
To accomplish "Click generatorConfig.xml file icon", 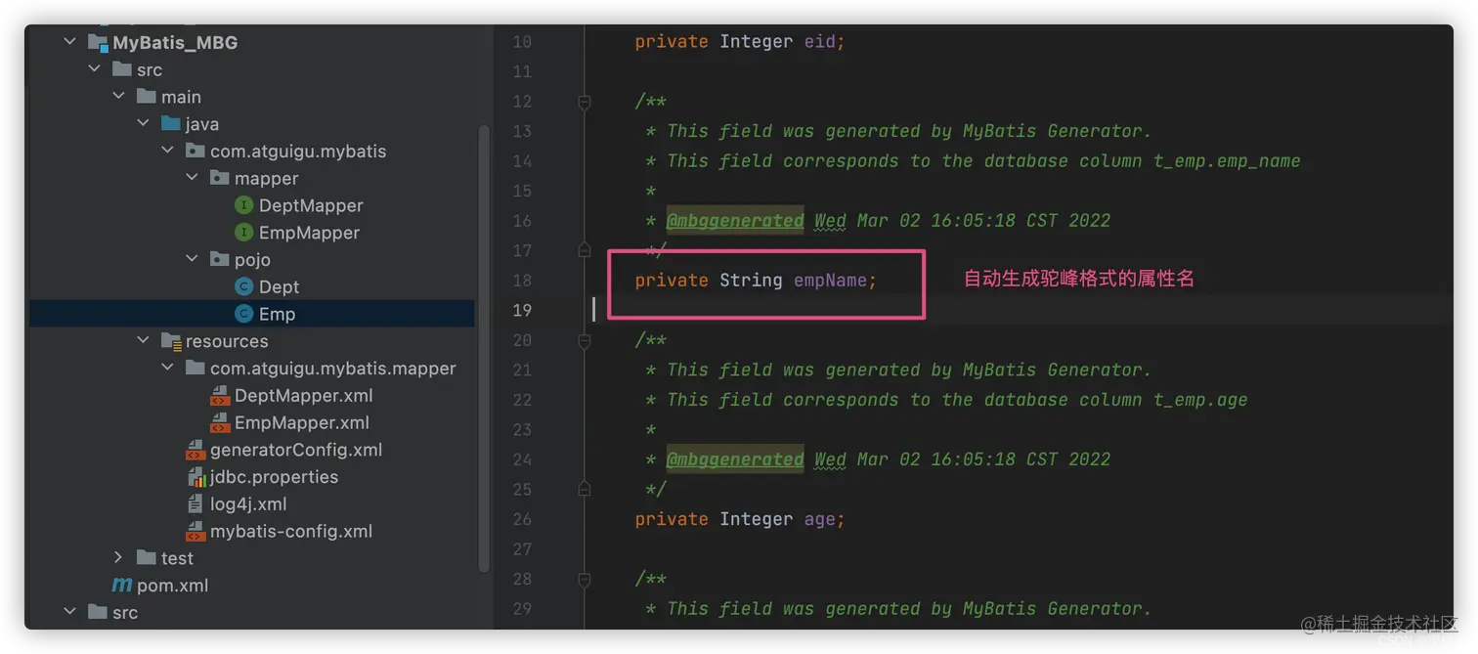I will coord(196,450).
